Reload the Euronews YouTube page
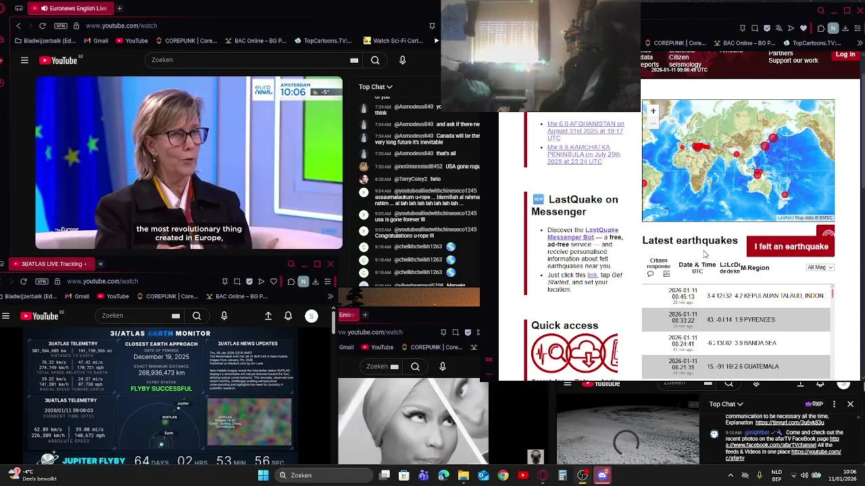This screenshot has width=865, height=486. tap(43, 26)
